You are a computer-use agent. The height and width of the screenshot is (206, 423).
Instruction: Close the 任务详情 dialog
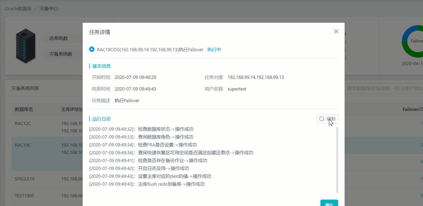click(x=336, y=31)
